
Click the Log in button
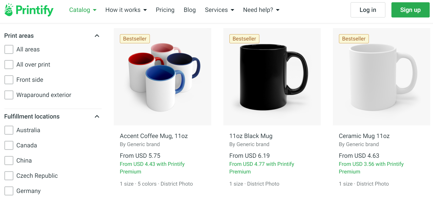point(368,10)
